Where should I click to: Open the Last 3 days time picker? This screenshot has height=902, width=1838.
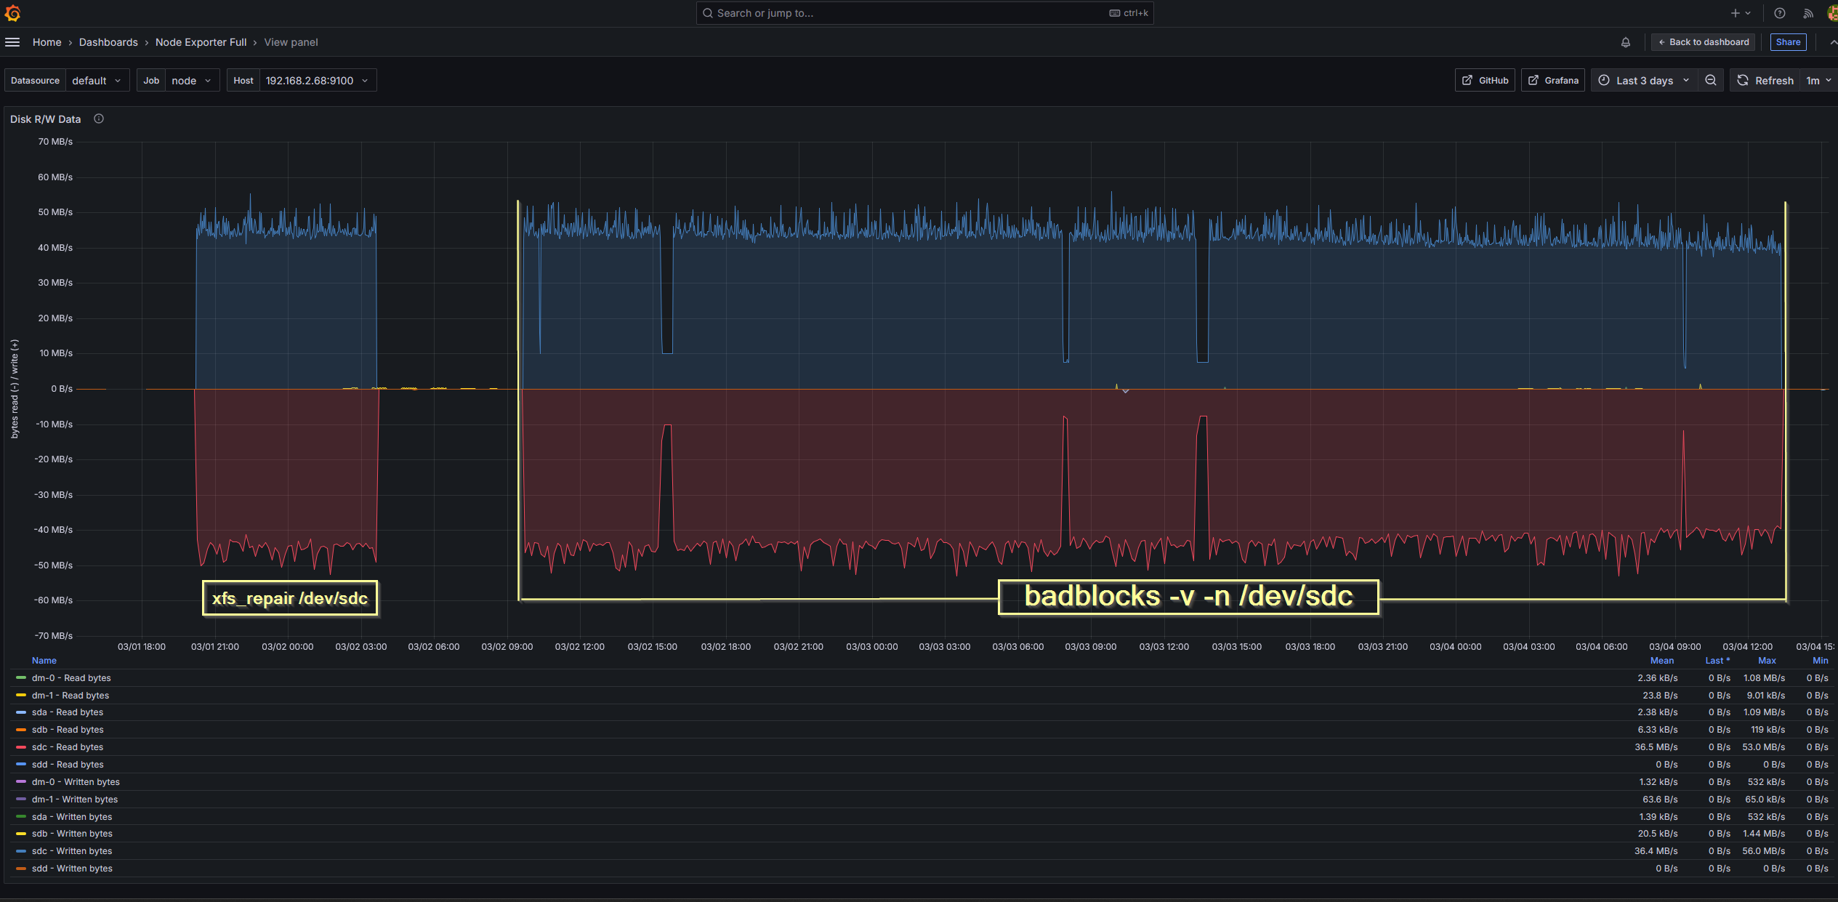[1644, 81]
